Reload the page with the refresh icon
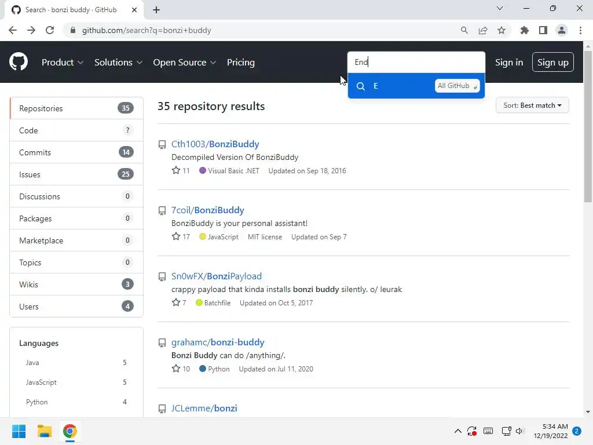Viewport: 593px width, 445px height. 50,30
